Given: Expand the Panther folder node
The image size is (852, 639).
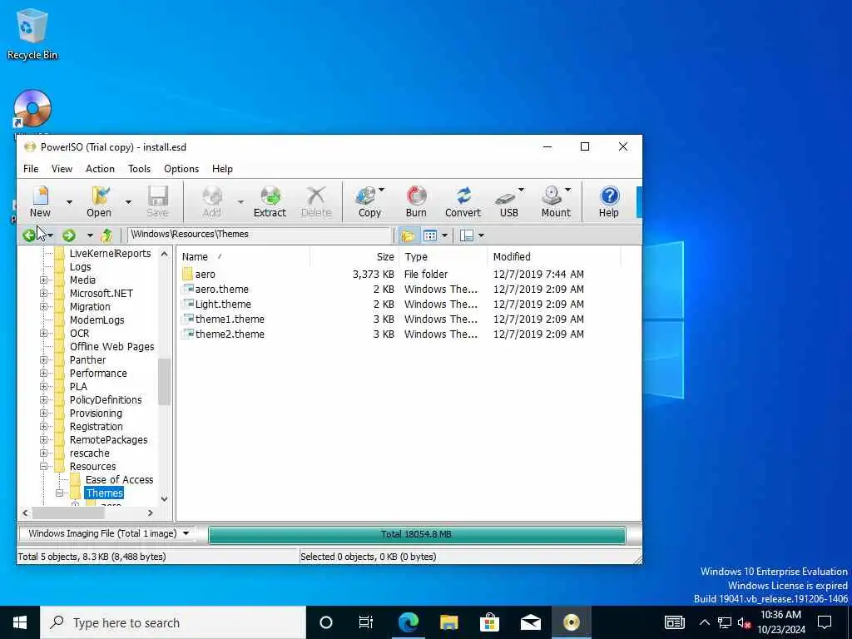Looking at the screenshot, I should click(43, 359).
